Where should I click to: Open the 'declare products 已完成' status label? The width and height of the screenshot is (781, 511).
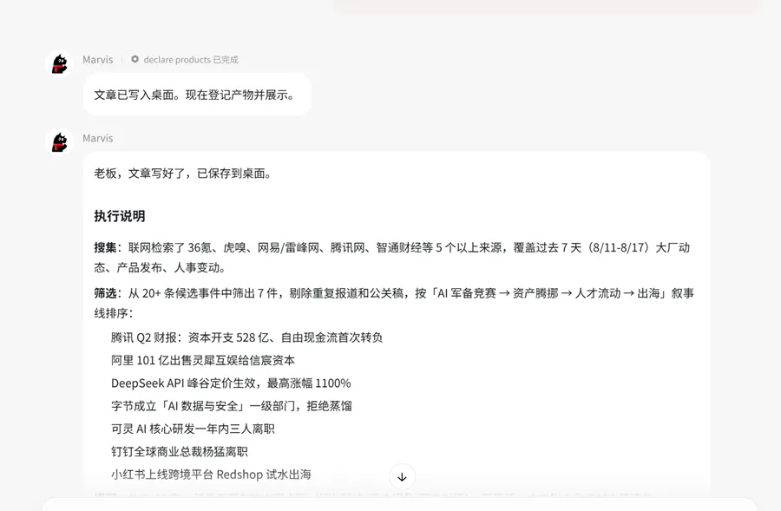pyautogui.click(x=191, y=60)
